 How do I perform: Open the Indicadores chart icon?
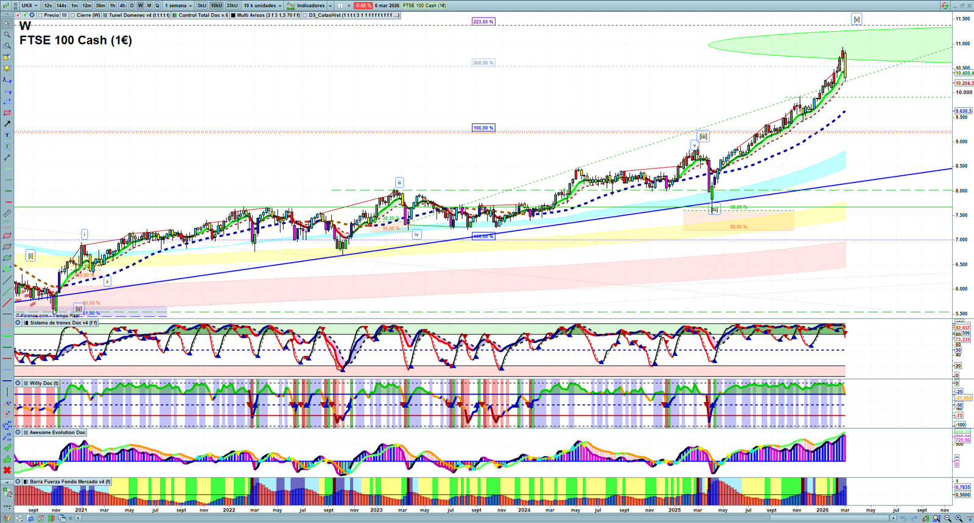coord(291,5)
